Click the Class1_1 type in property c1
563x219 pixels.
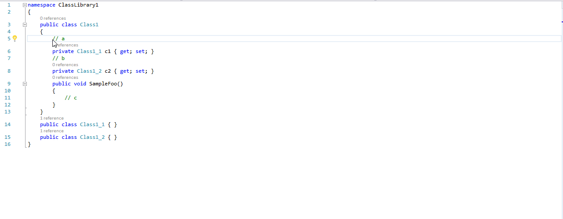[89, 52]
